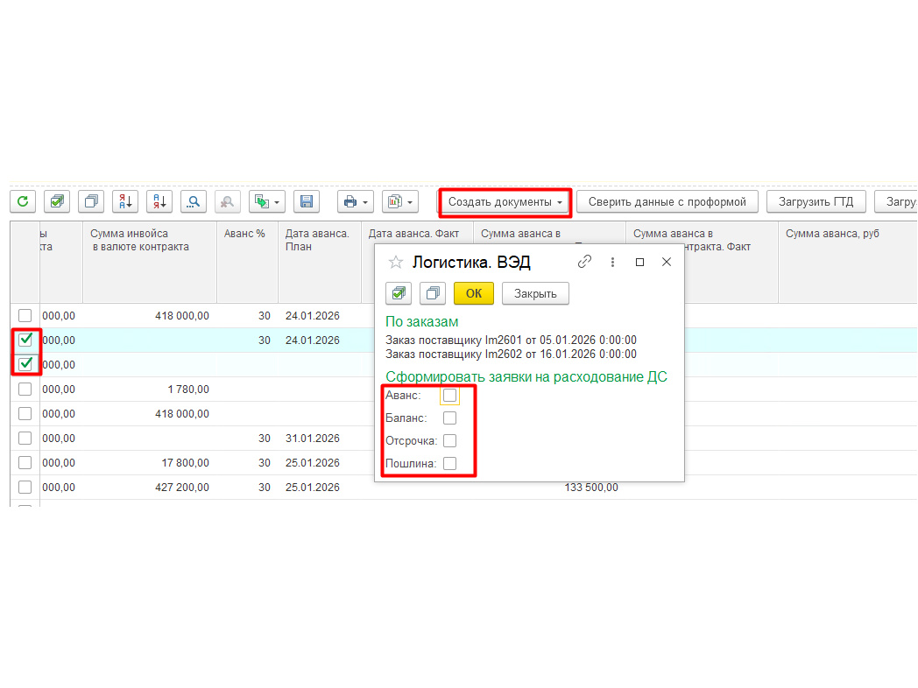Tick the Пошлина checkbox

click(x=449, y=463)
